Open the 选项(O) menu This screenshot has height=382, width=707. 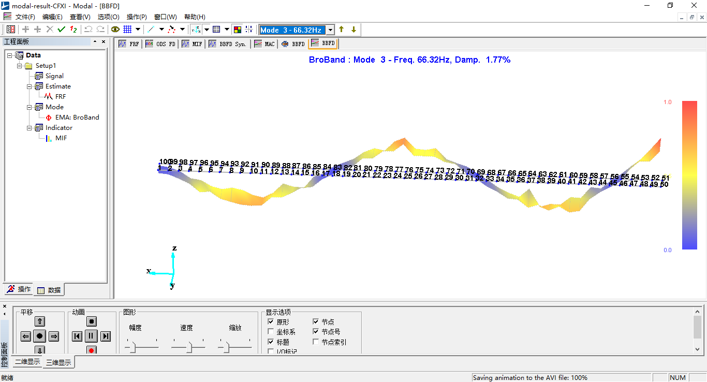[x=108, y=17]
